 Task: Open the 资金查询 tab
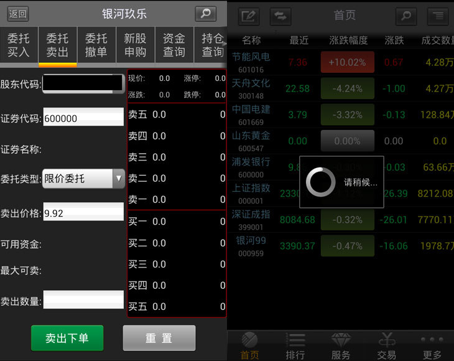click(174, 45)
